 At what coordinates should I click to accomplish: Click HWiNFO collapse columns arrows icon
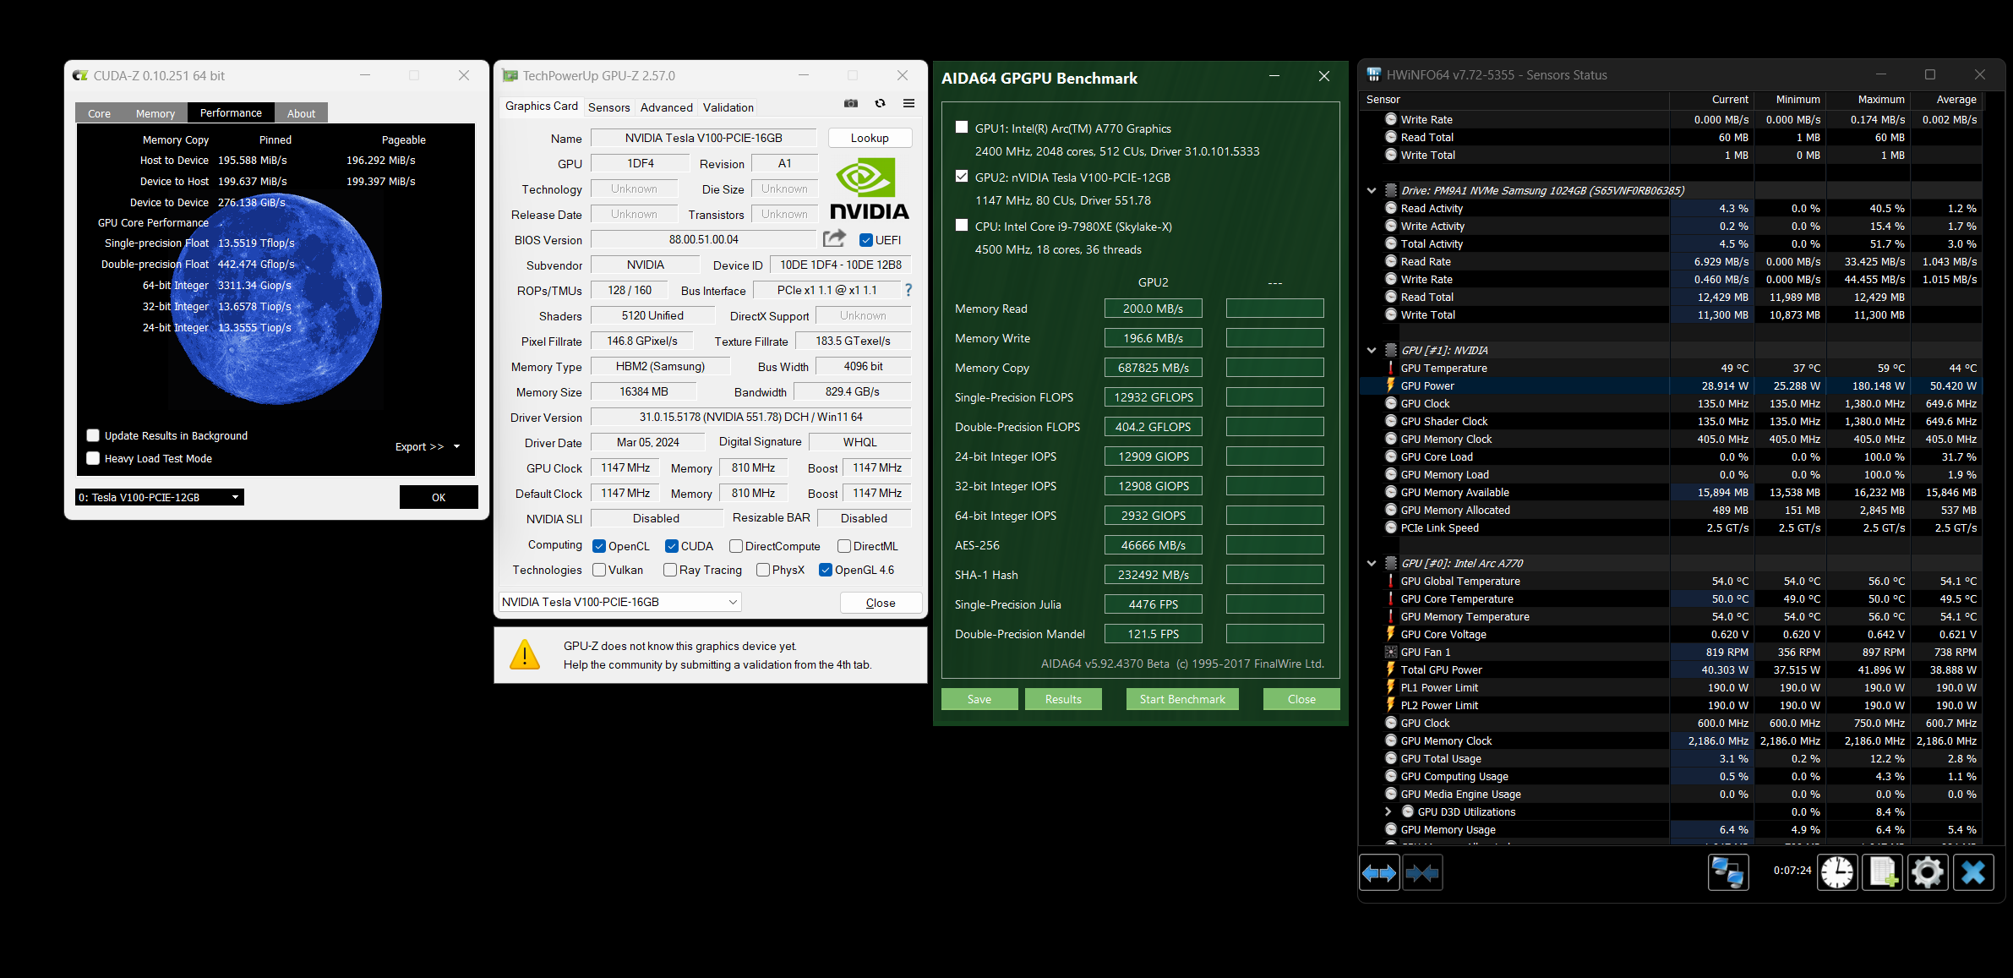tap(1422, 873)
